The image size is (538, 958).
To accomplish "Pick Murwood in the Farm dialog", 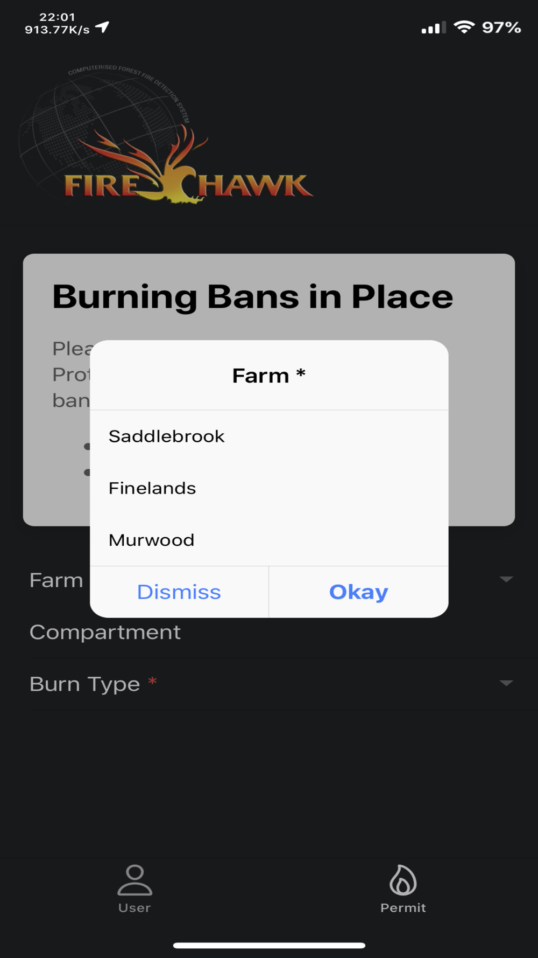I will (269, 540).
